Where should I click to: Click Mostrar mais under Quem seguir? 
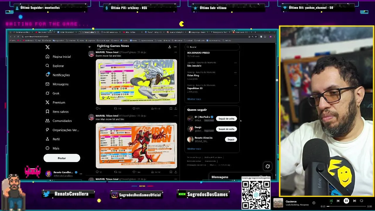coord(194,149)
